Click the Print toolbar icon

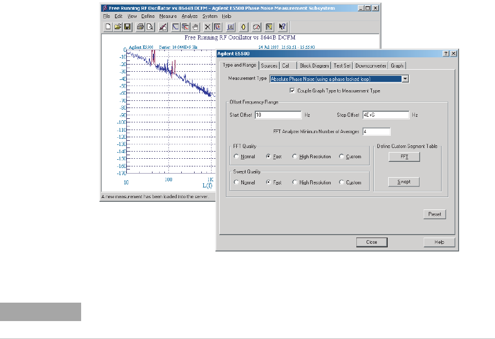pyautogui.click(x=140, y=27)
